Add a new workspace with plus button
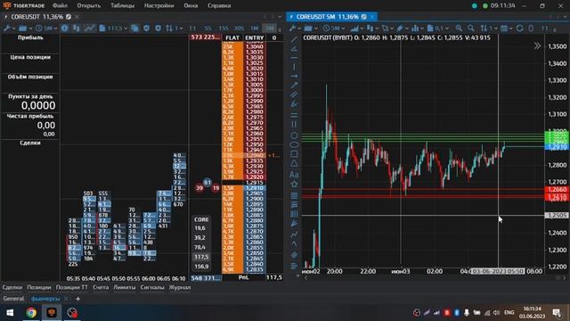570x321 pixels. (x=77, y=299)
